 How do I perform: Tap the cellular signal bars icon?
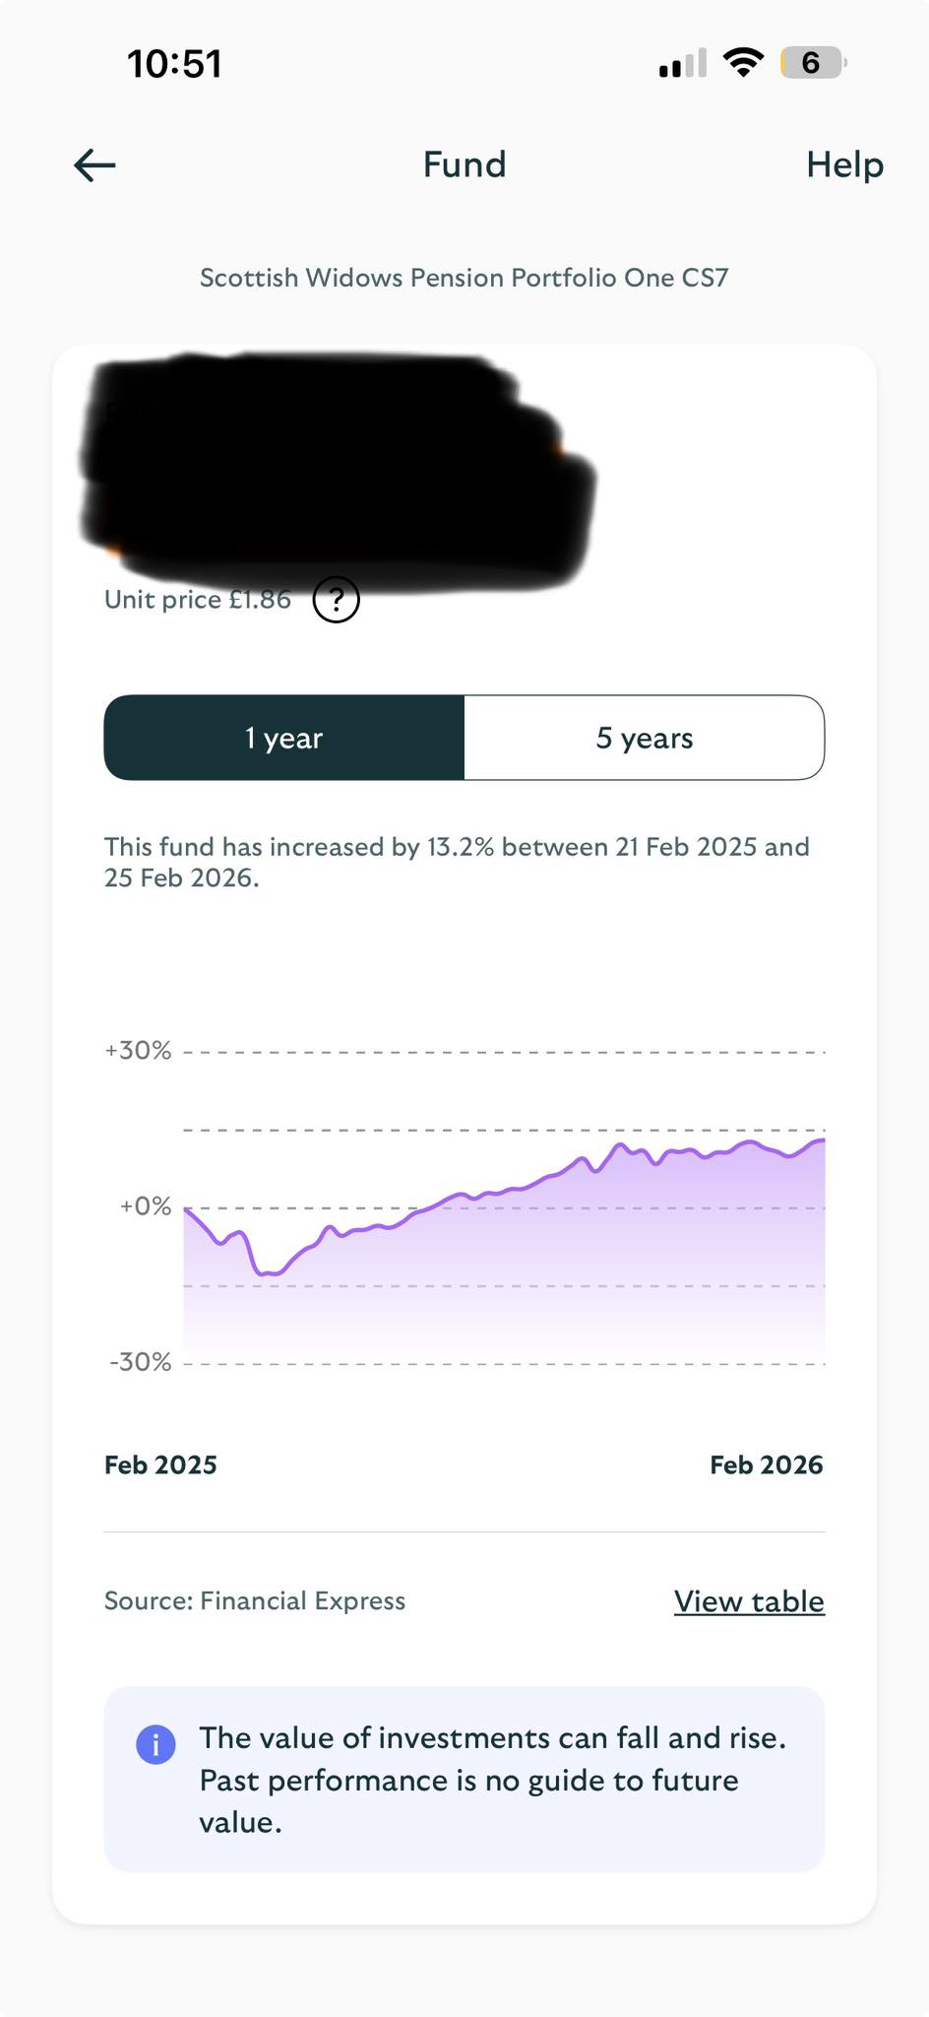pos(683,63)
